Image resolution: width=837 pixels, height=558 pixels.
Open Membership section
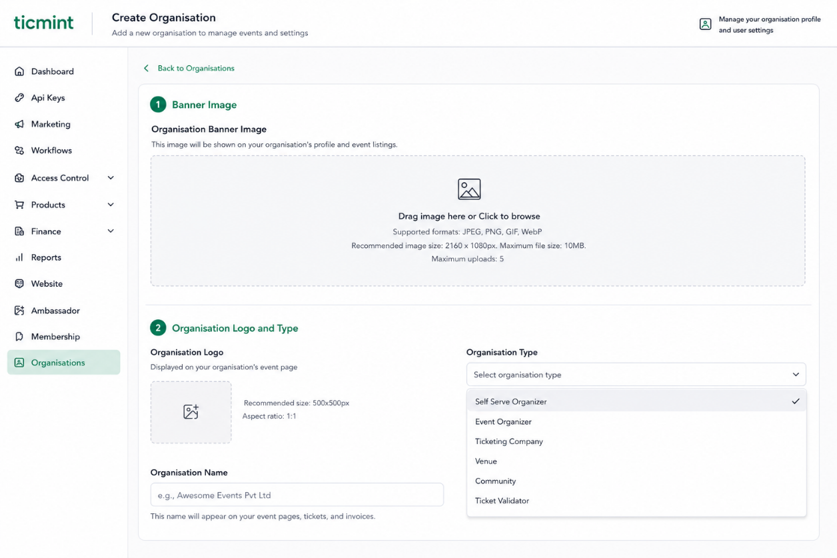point(64,337)
